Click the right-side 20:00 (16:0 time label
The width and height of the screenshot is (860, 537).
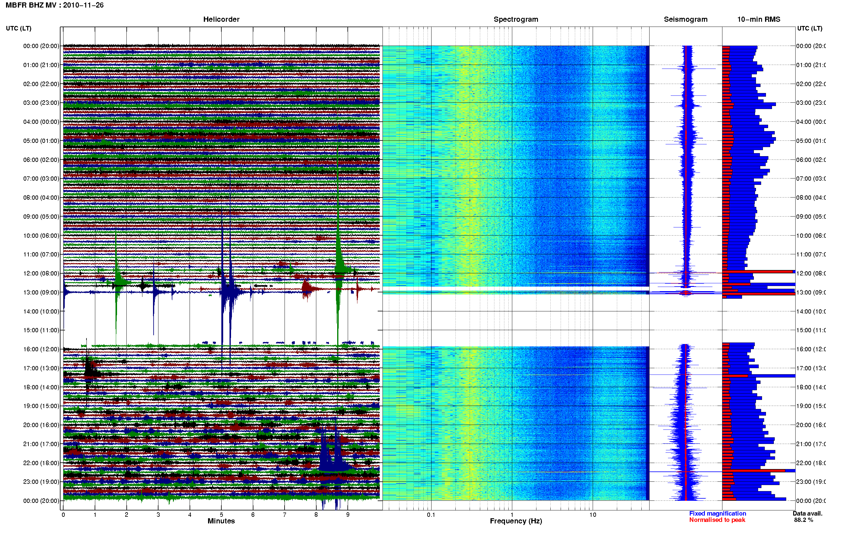tap(811, 425)
